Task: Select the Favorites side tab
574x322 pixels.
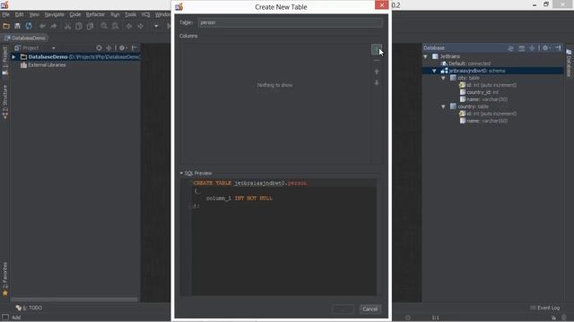Action: [x=5, y=279]
